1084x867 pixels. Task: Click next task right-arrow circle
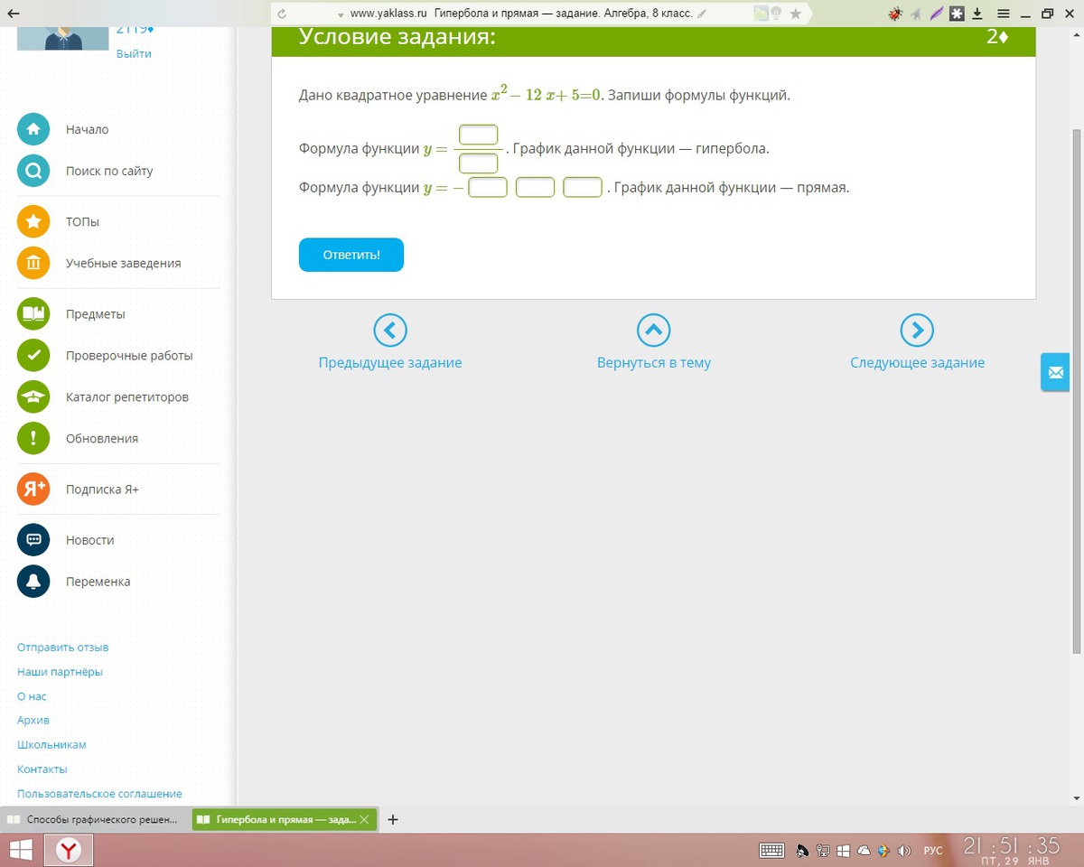[917, 331]
